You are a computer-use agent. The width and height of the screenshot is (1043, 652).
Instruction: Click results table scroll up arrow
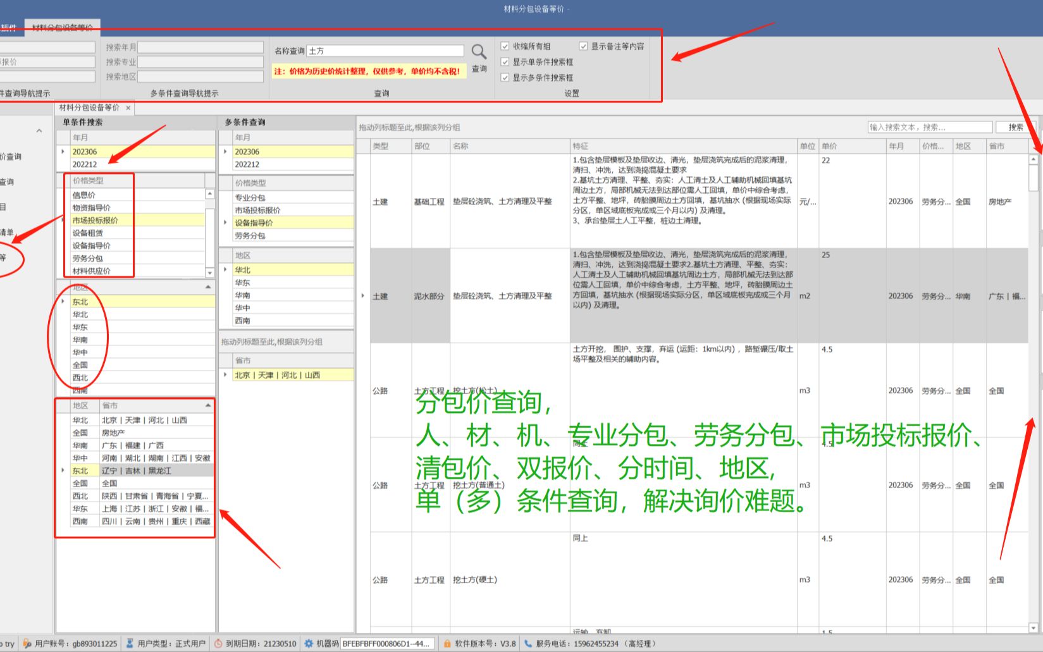1034,160
